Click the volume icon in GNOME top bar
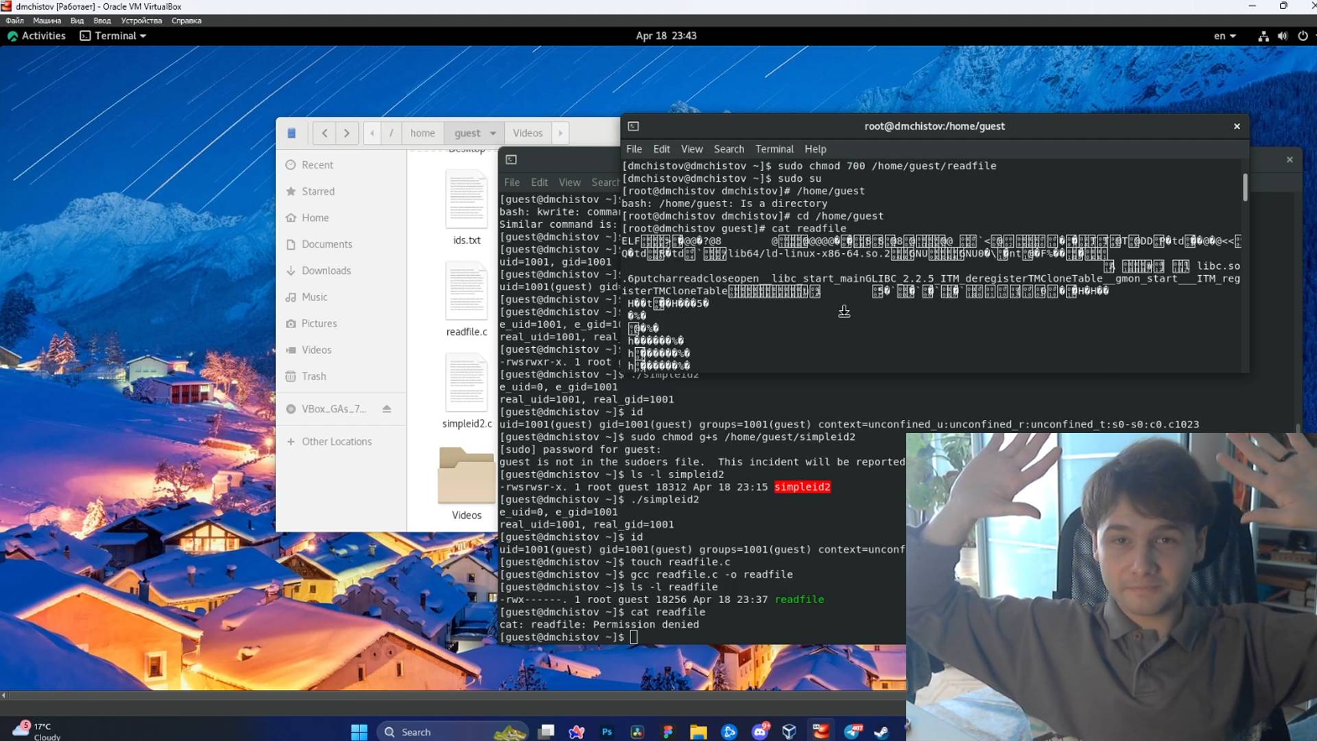 tap(1282, 36)
